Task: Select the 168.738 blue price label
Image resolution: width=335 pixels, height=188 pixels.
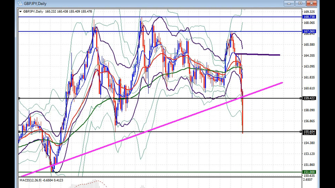Action: pos(309,17)
